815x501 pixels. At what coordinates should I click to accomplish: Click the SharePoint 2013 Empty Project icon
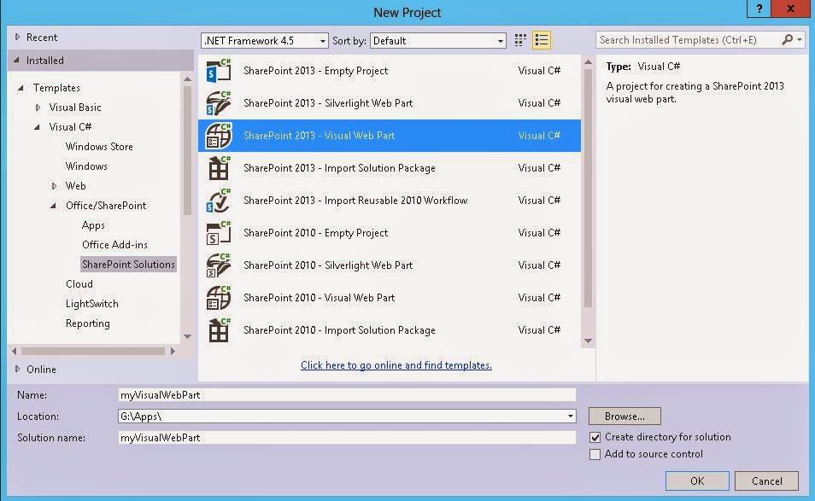(219, 71)
